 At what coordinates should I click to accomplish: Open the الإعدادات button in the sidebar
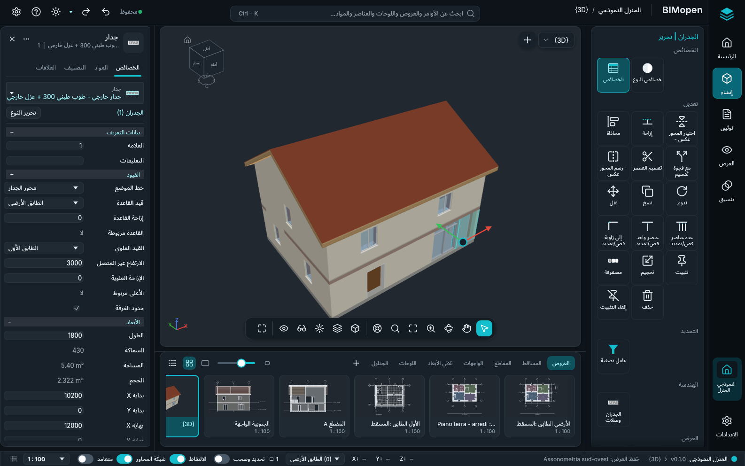[x=727, y=426]
